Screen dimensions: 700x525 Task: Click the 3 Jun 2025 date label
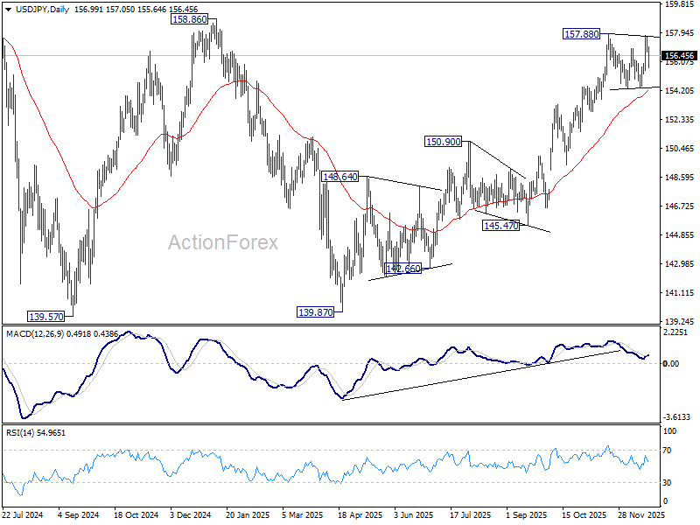413,515
